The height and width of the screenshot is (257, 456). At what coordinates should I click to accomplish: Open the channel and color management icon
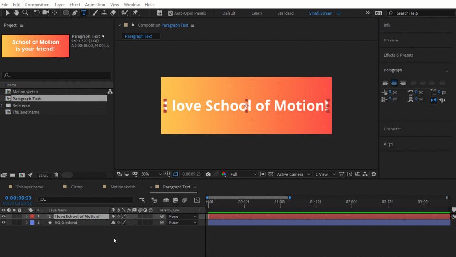coord(224,174)
